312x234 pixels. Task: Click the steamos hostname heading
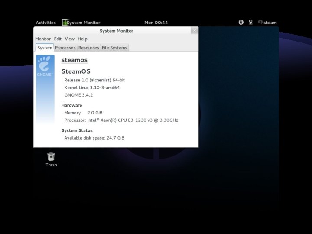(x=75, y=60)
